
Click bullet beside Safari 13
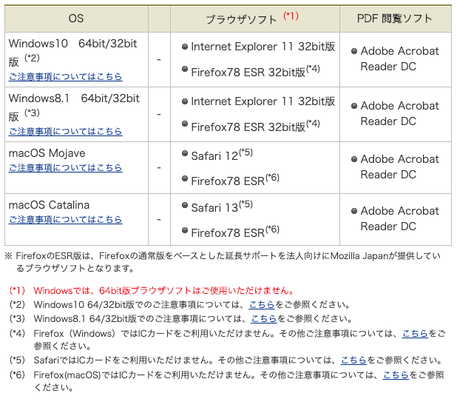click(184, 208)
